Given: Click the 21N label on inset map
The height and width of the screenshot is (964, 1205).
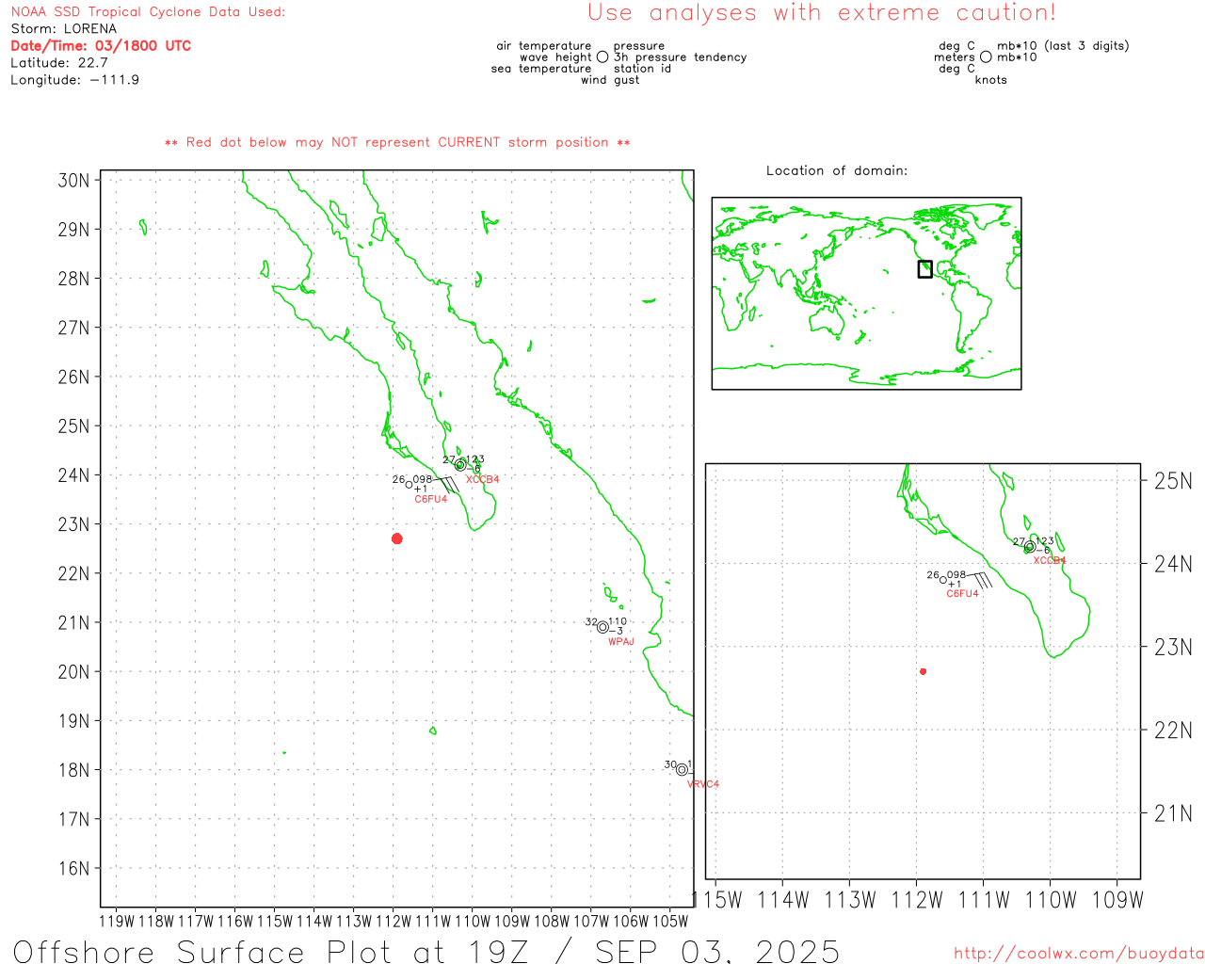Looking at the screenshot, I should pos(1173,813).
